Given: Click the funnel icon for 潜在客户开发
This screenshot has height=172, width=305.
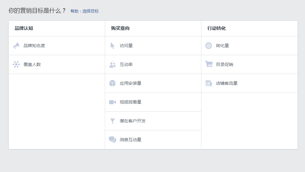Looking at the screenshot, I should click(113, 121).
